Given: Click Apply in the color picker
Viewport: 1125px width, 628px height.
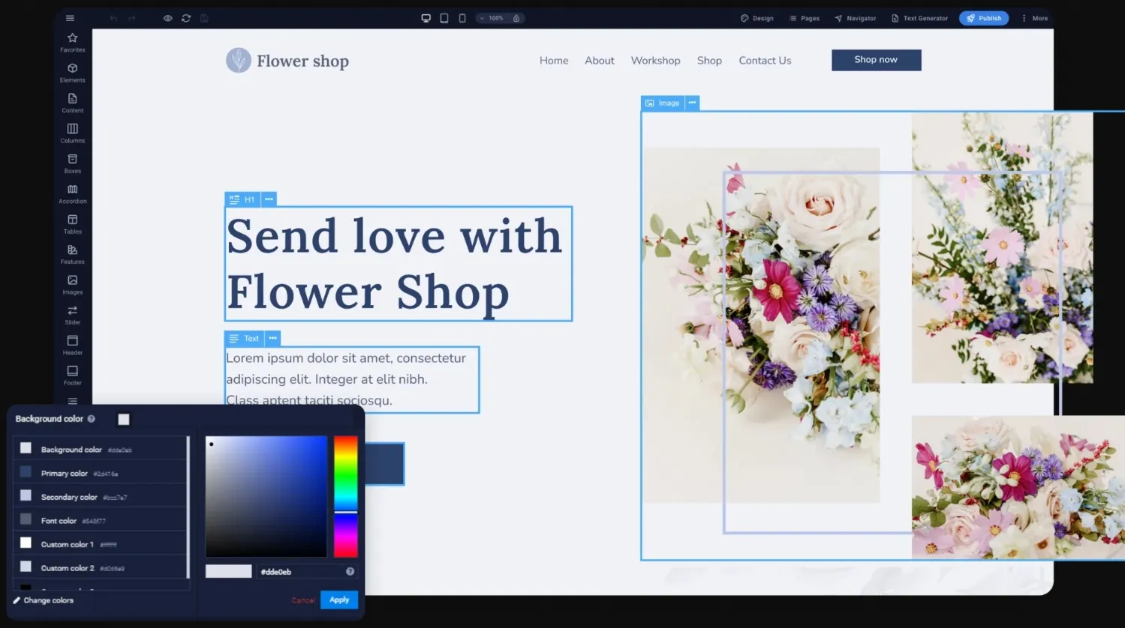Looking at the screenshot, I should (339, 600).
